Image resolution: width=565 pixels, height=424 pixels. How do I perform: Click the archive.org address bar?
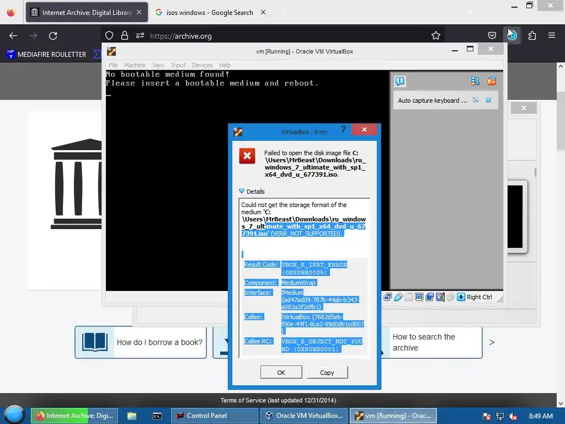pyautogui.click(x=274, y=36)
